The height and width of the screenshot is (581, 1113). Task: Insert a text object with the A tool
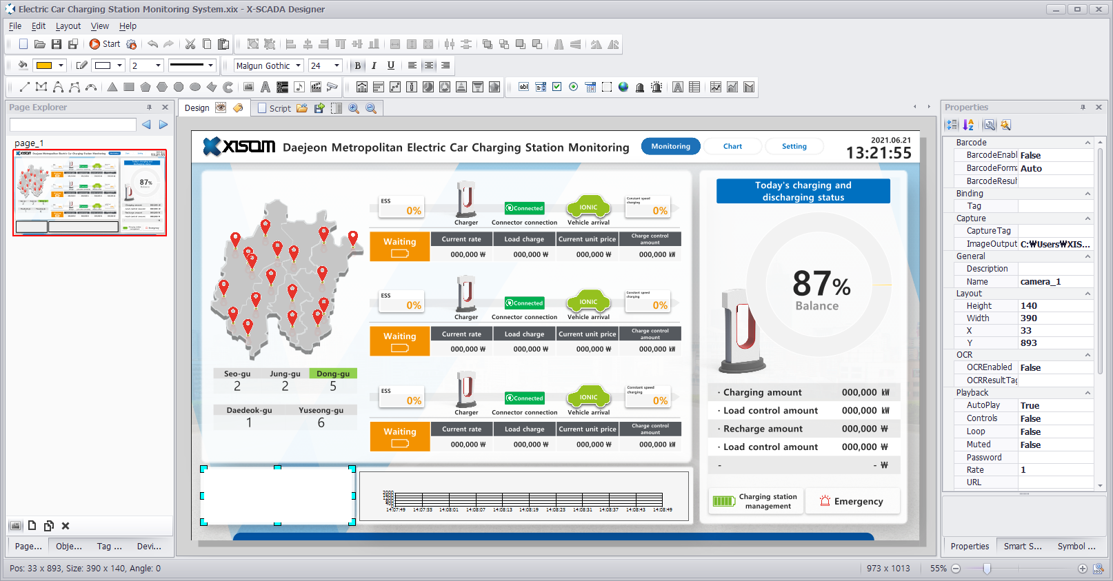(x=265, y=87)
